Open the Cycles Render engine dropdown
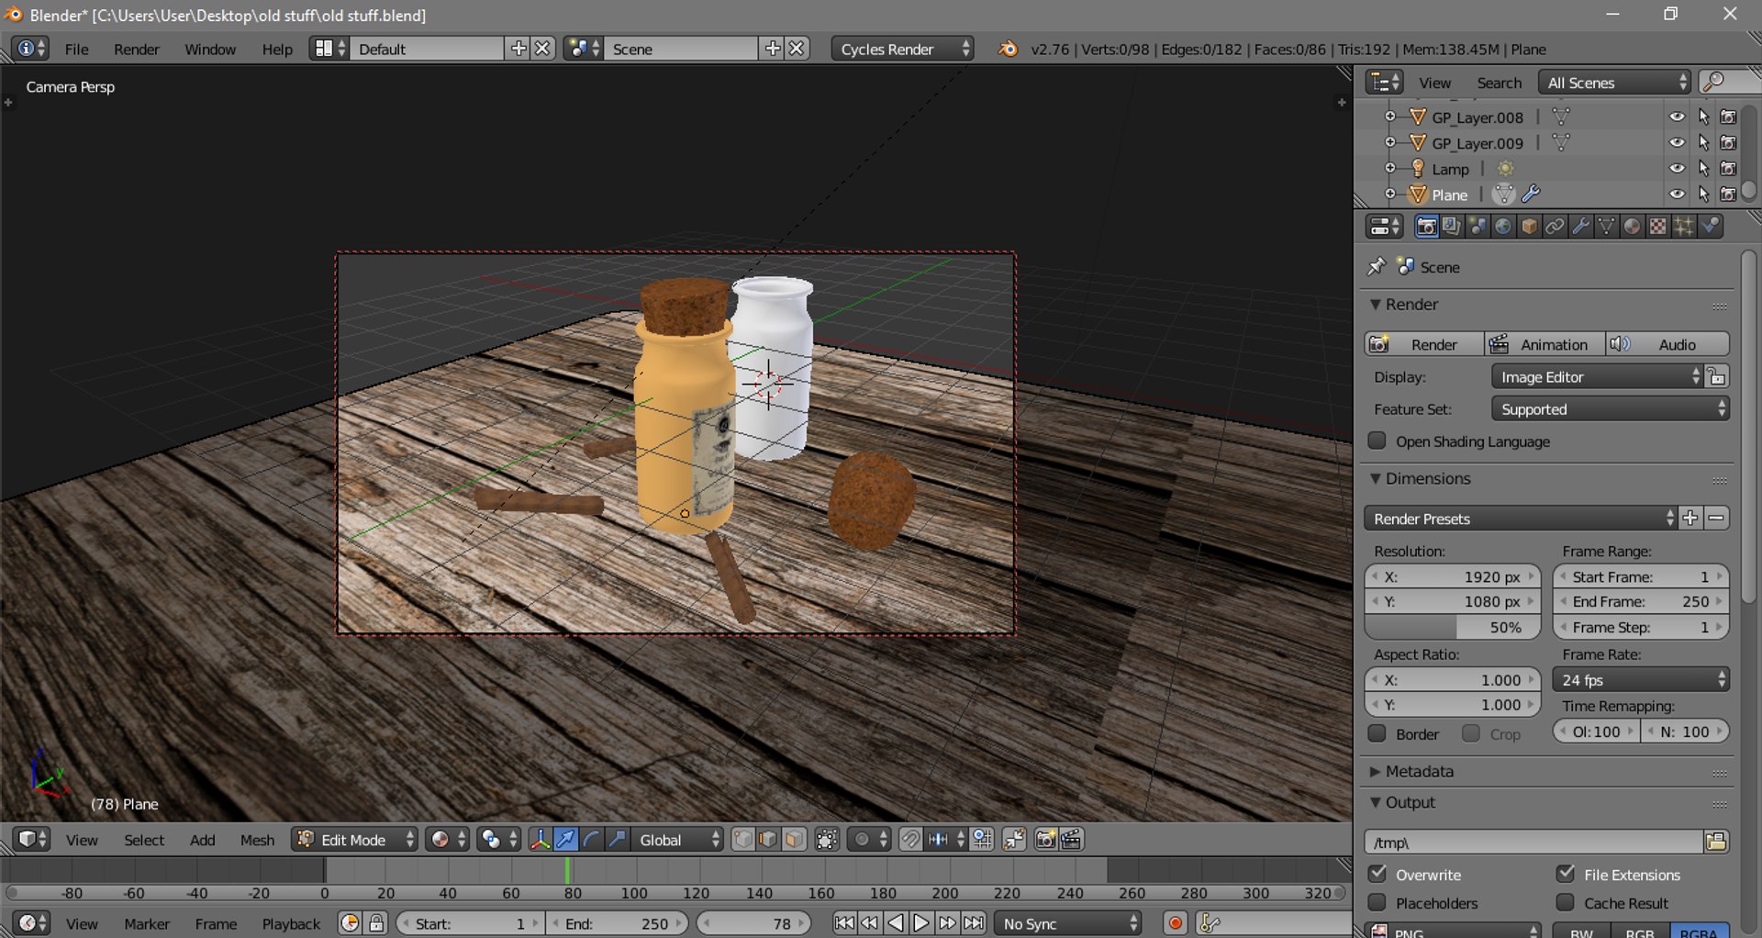Viewport: 1762px width, 938px height. [903, 49]
